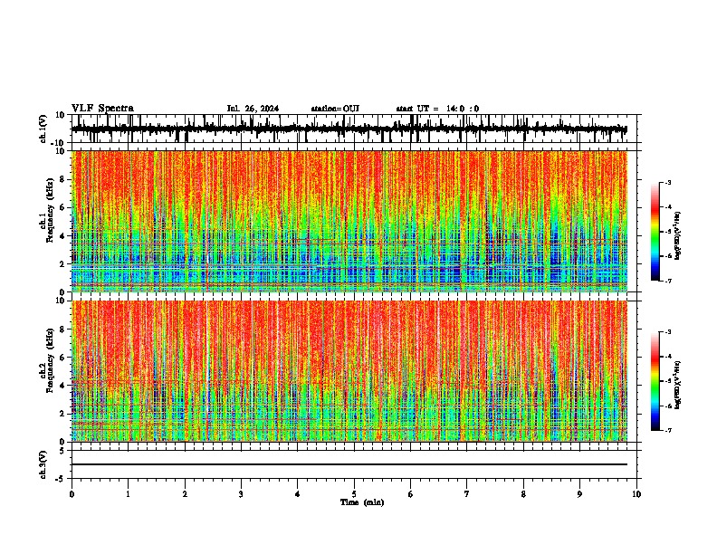This screenshot has width=717, height=554.
Task: Click the VLF Spectra plot title
Action: [x=102, y=109]
